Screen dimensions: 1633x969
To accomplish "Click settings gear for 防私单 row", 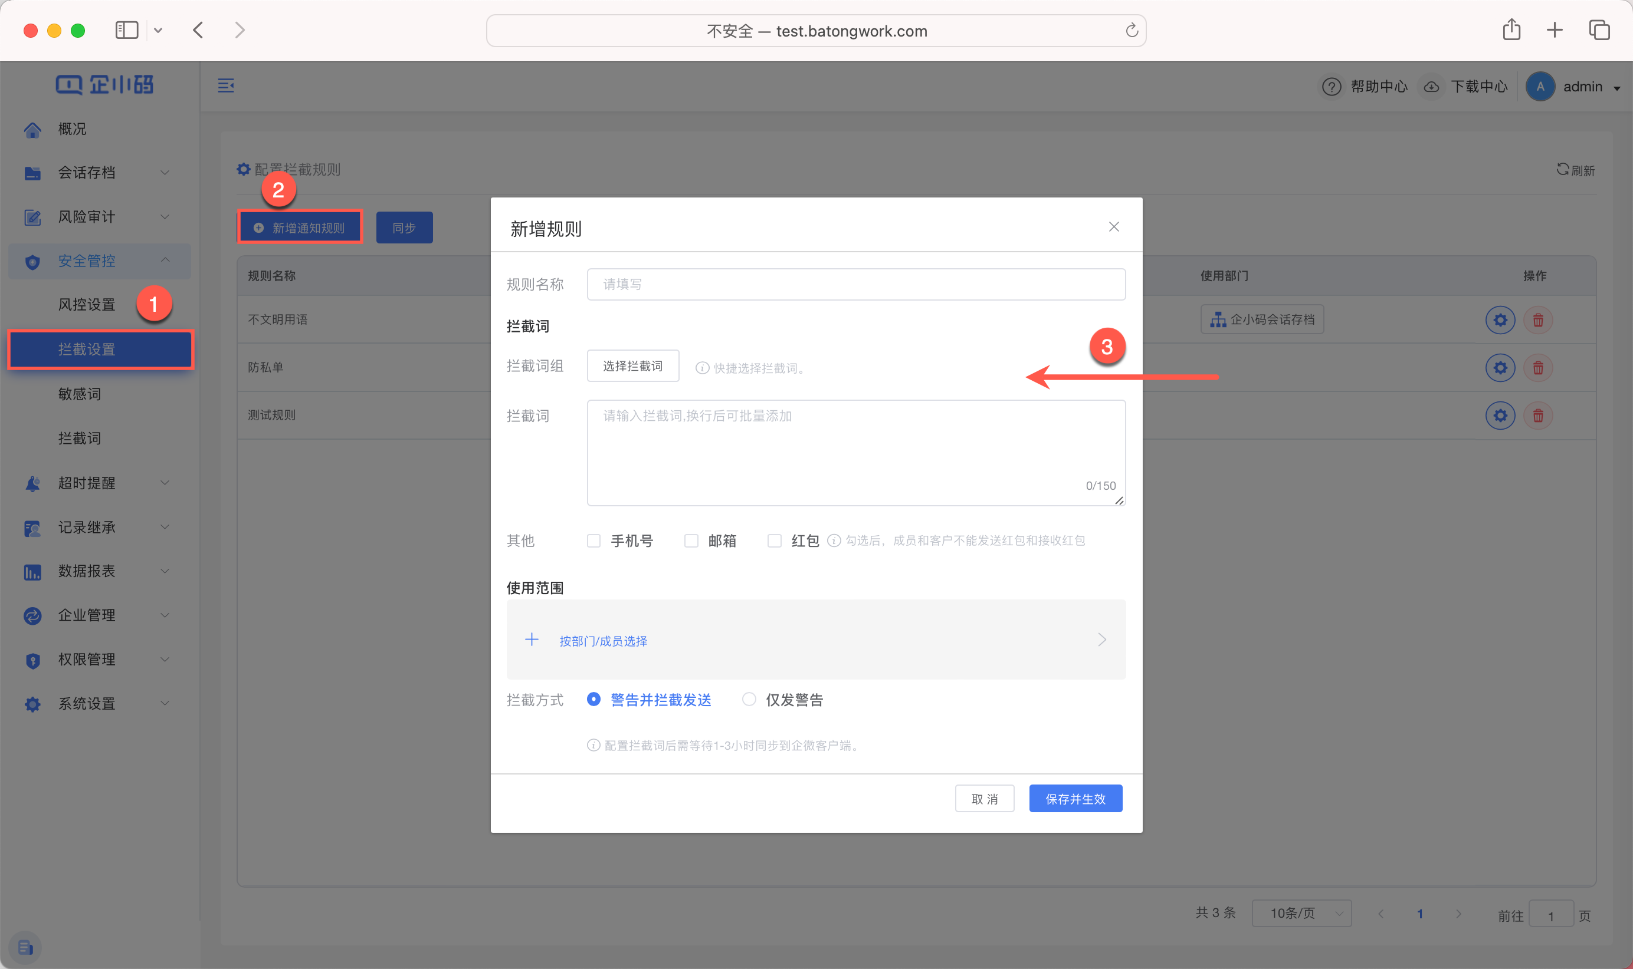I will coord(1500,368).
